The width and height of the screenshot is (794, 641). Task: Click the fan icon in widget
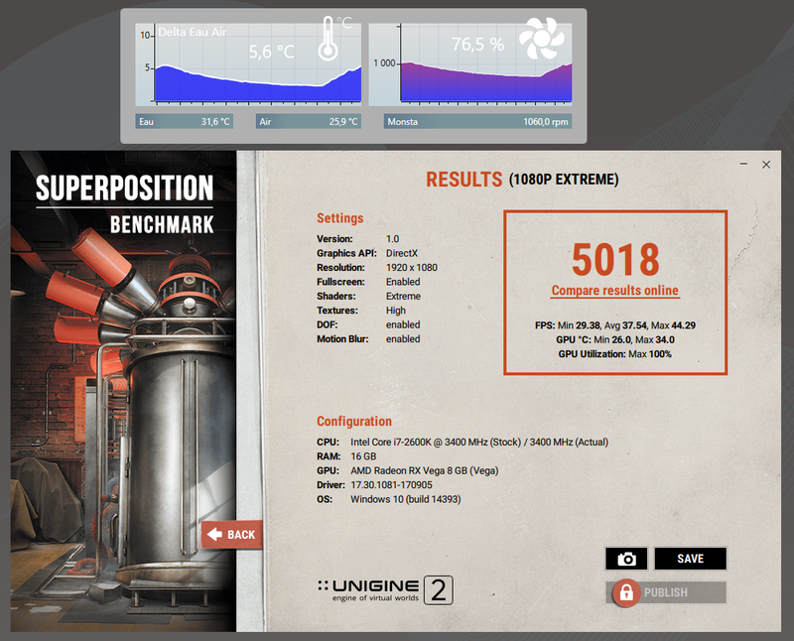click(541, 39)
